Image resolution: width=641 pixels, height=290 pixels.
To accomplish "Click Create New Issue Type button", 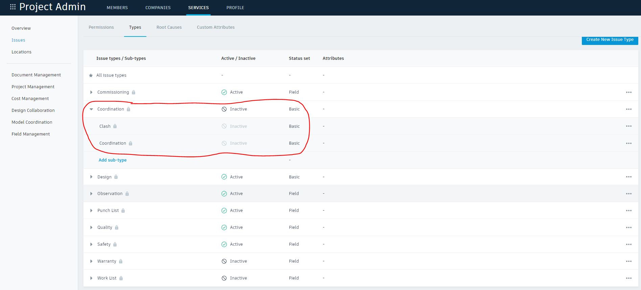I will coord(610,40).
